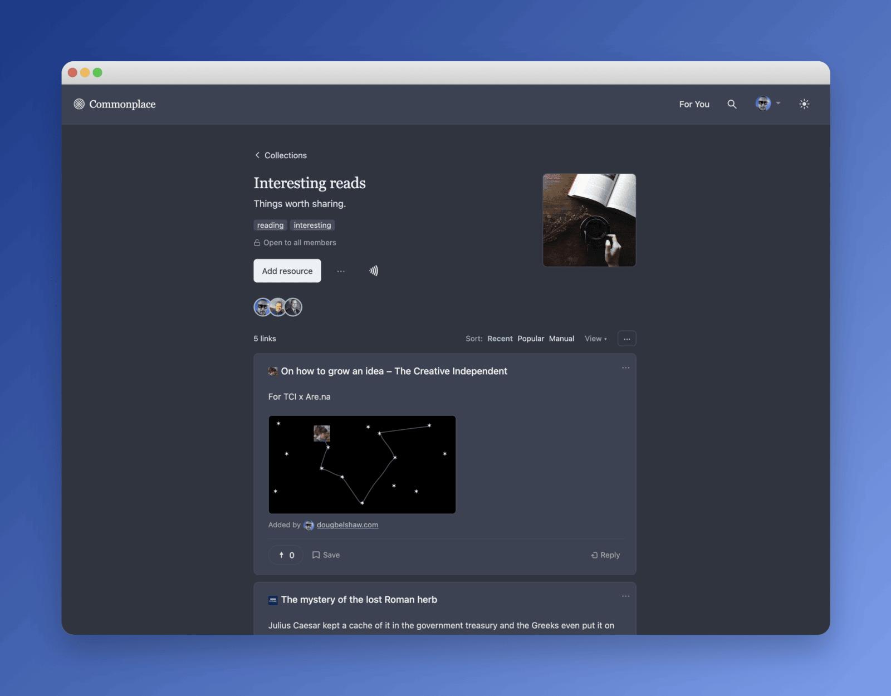Open the collection overflow menu (ellipsis) beside Add resource
891x696 pixels.
[x=341, y=271]
